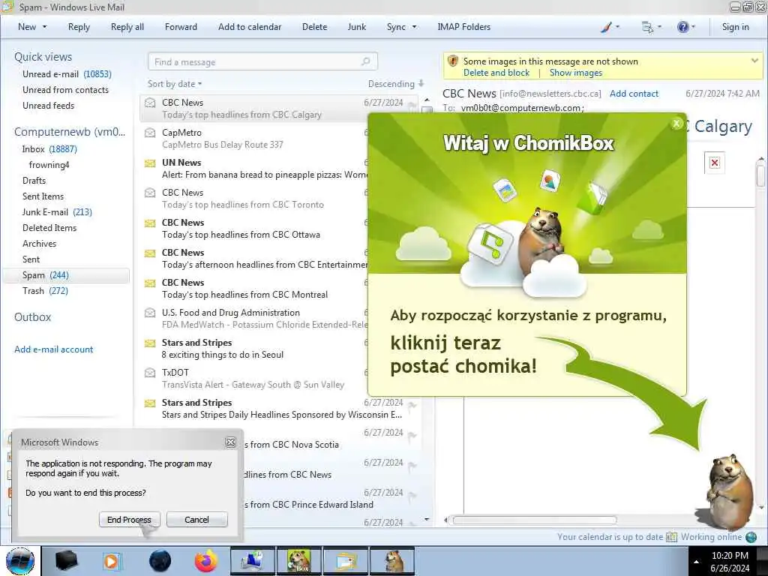Viewport: 768px width, 576px height.
Task: Expand the New button dropdown arrow
Action: tap(44, 27)
